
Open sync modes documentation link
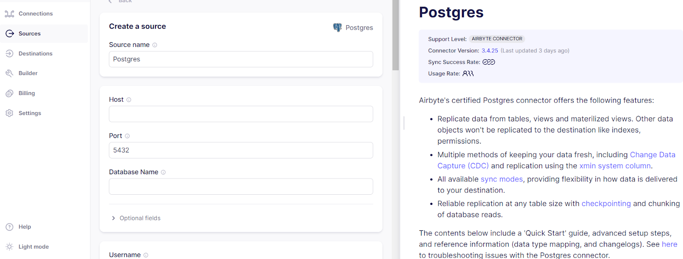coord(502,179)
